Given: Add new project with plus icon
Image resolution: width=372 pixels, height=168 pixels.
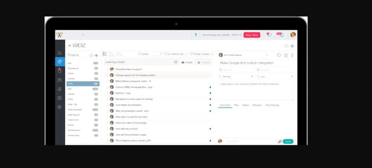Looking at the screenshot, I should (96, 55).
